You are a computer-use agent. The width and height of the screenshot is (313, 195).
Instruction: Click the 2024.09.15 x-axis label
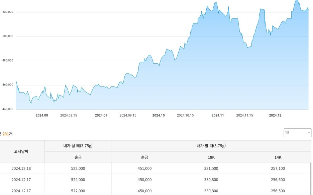(x=128, y=115)
